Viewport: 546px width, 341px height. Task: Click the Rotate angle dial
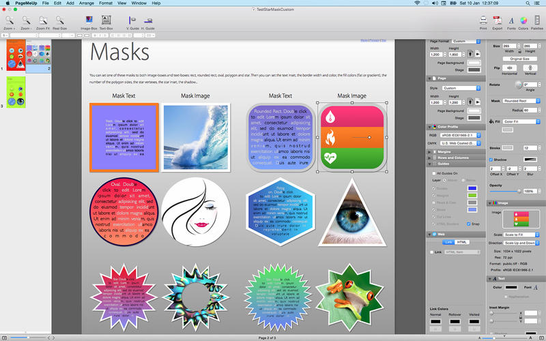pos(519,85)
